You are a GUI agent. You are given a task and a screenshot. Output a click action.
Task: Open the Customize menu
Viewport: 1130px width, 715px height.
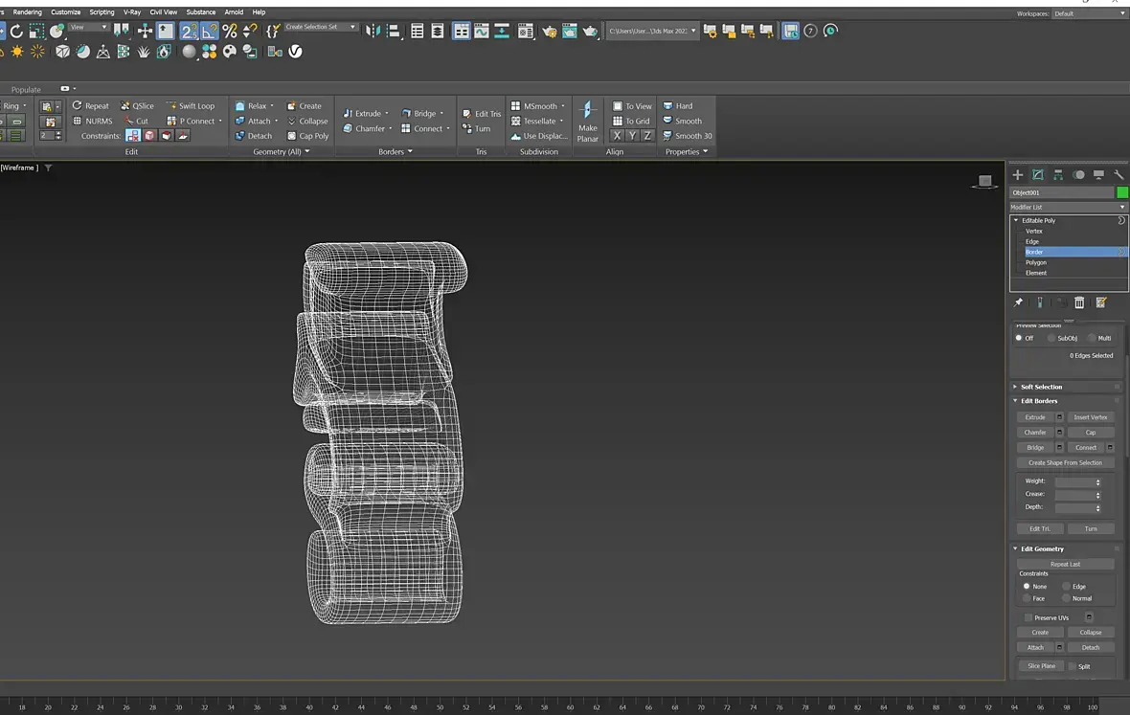tap(66, 12)
